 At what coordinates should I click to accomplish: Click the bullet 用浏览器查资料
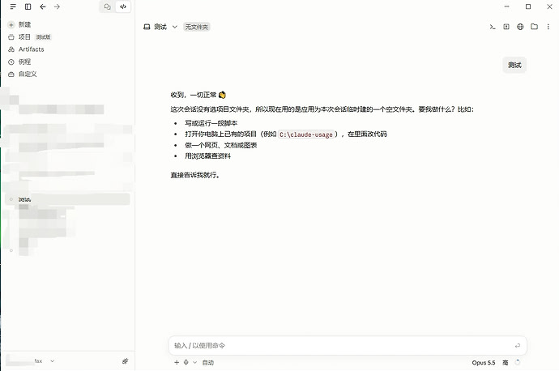click(207, 156)
